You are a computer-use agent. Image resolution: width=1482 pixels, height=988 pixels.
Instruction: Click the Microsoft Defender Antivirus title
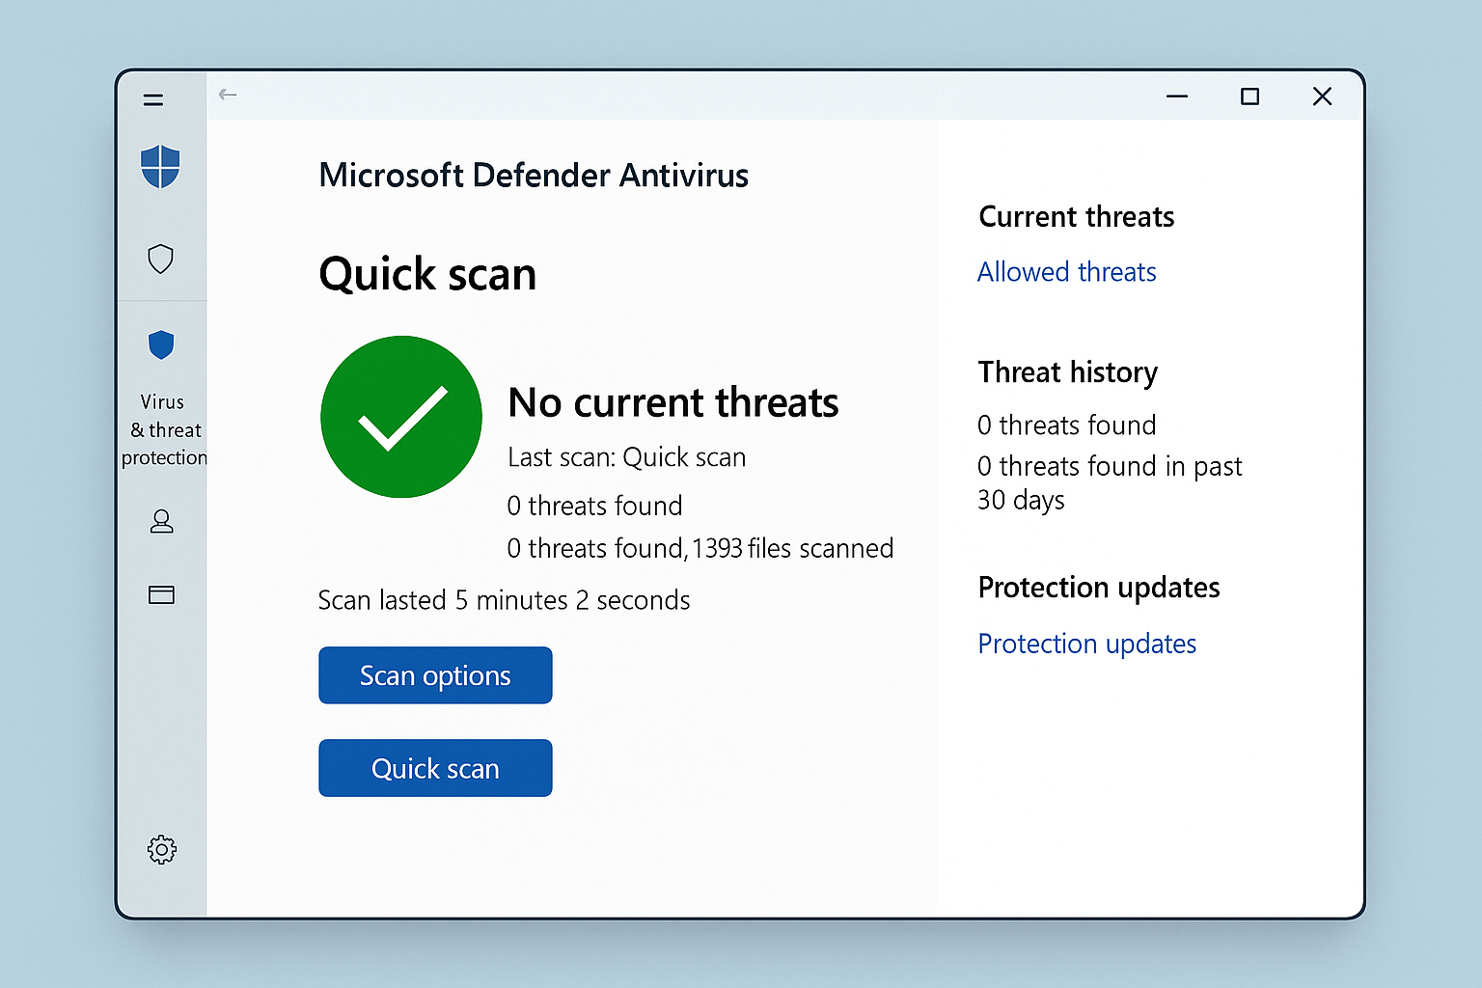534,175
